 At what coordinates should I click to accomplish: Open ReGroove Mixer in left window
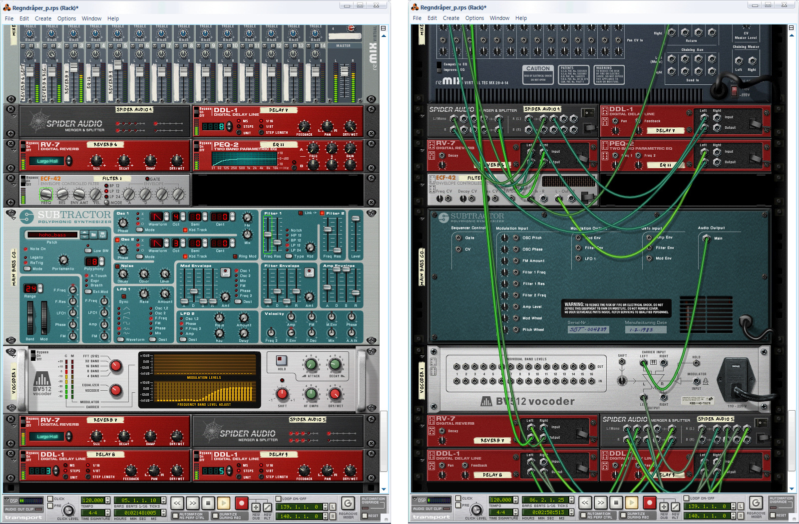point(348,503)
